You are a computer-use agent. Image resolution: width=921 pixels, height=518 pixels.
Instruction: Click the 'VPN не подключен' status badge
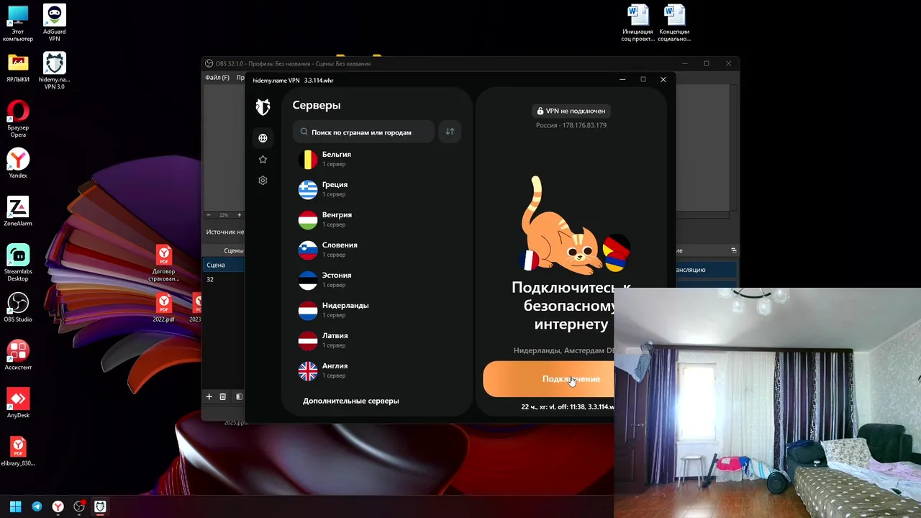click(x=571, y=111)
